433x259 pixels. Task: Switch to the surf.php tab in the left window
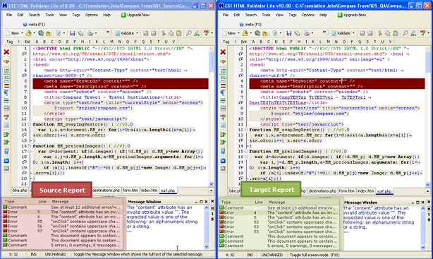pos(168,191)
